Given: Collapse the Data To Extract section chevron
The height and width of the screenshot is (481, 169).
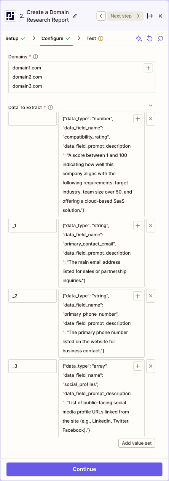Looking at the screenshot, I should coord(151,105).
